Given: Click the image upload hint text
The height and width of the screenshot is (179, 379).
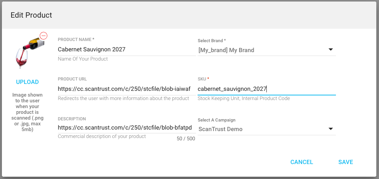Looking at the screenshot, I should (x=27, y=112).
